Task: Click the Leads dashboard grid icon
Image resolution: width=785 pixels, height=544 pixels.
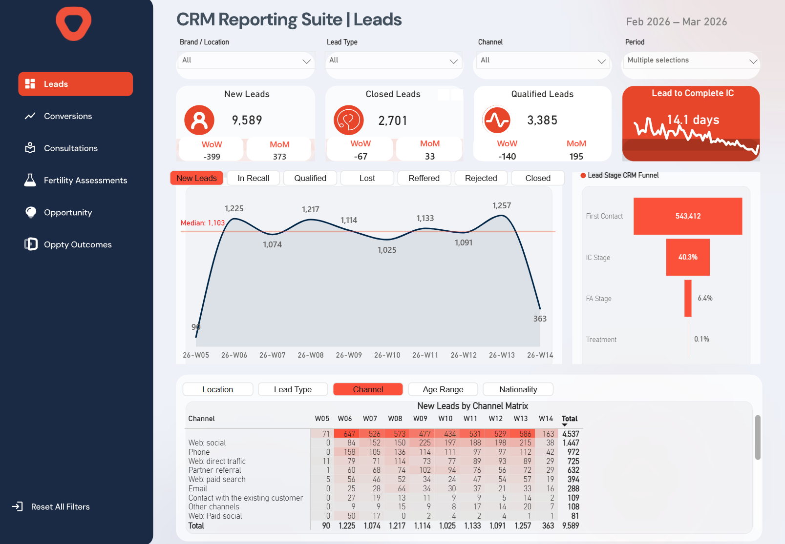Action: click(x=30, y=84)
